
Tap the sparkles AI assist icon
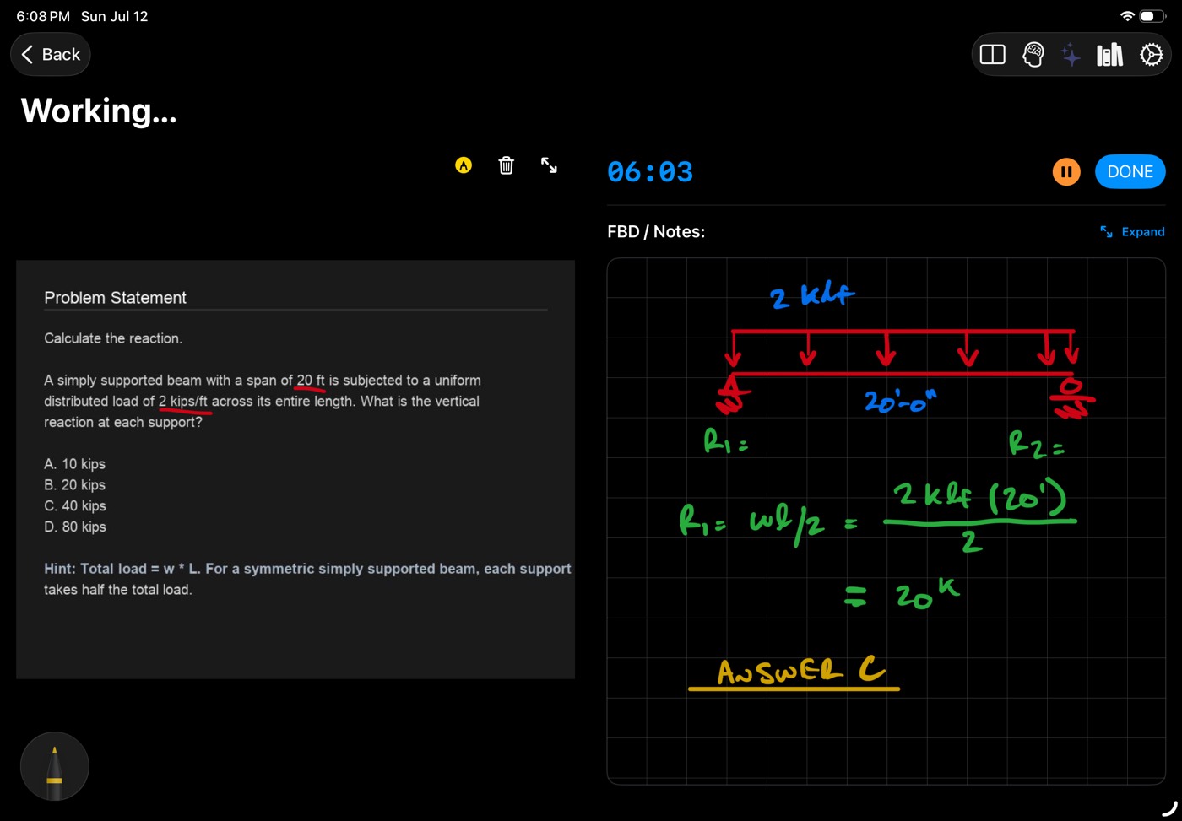(x=1071, y=55)
